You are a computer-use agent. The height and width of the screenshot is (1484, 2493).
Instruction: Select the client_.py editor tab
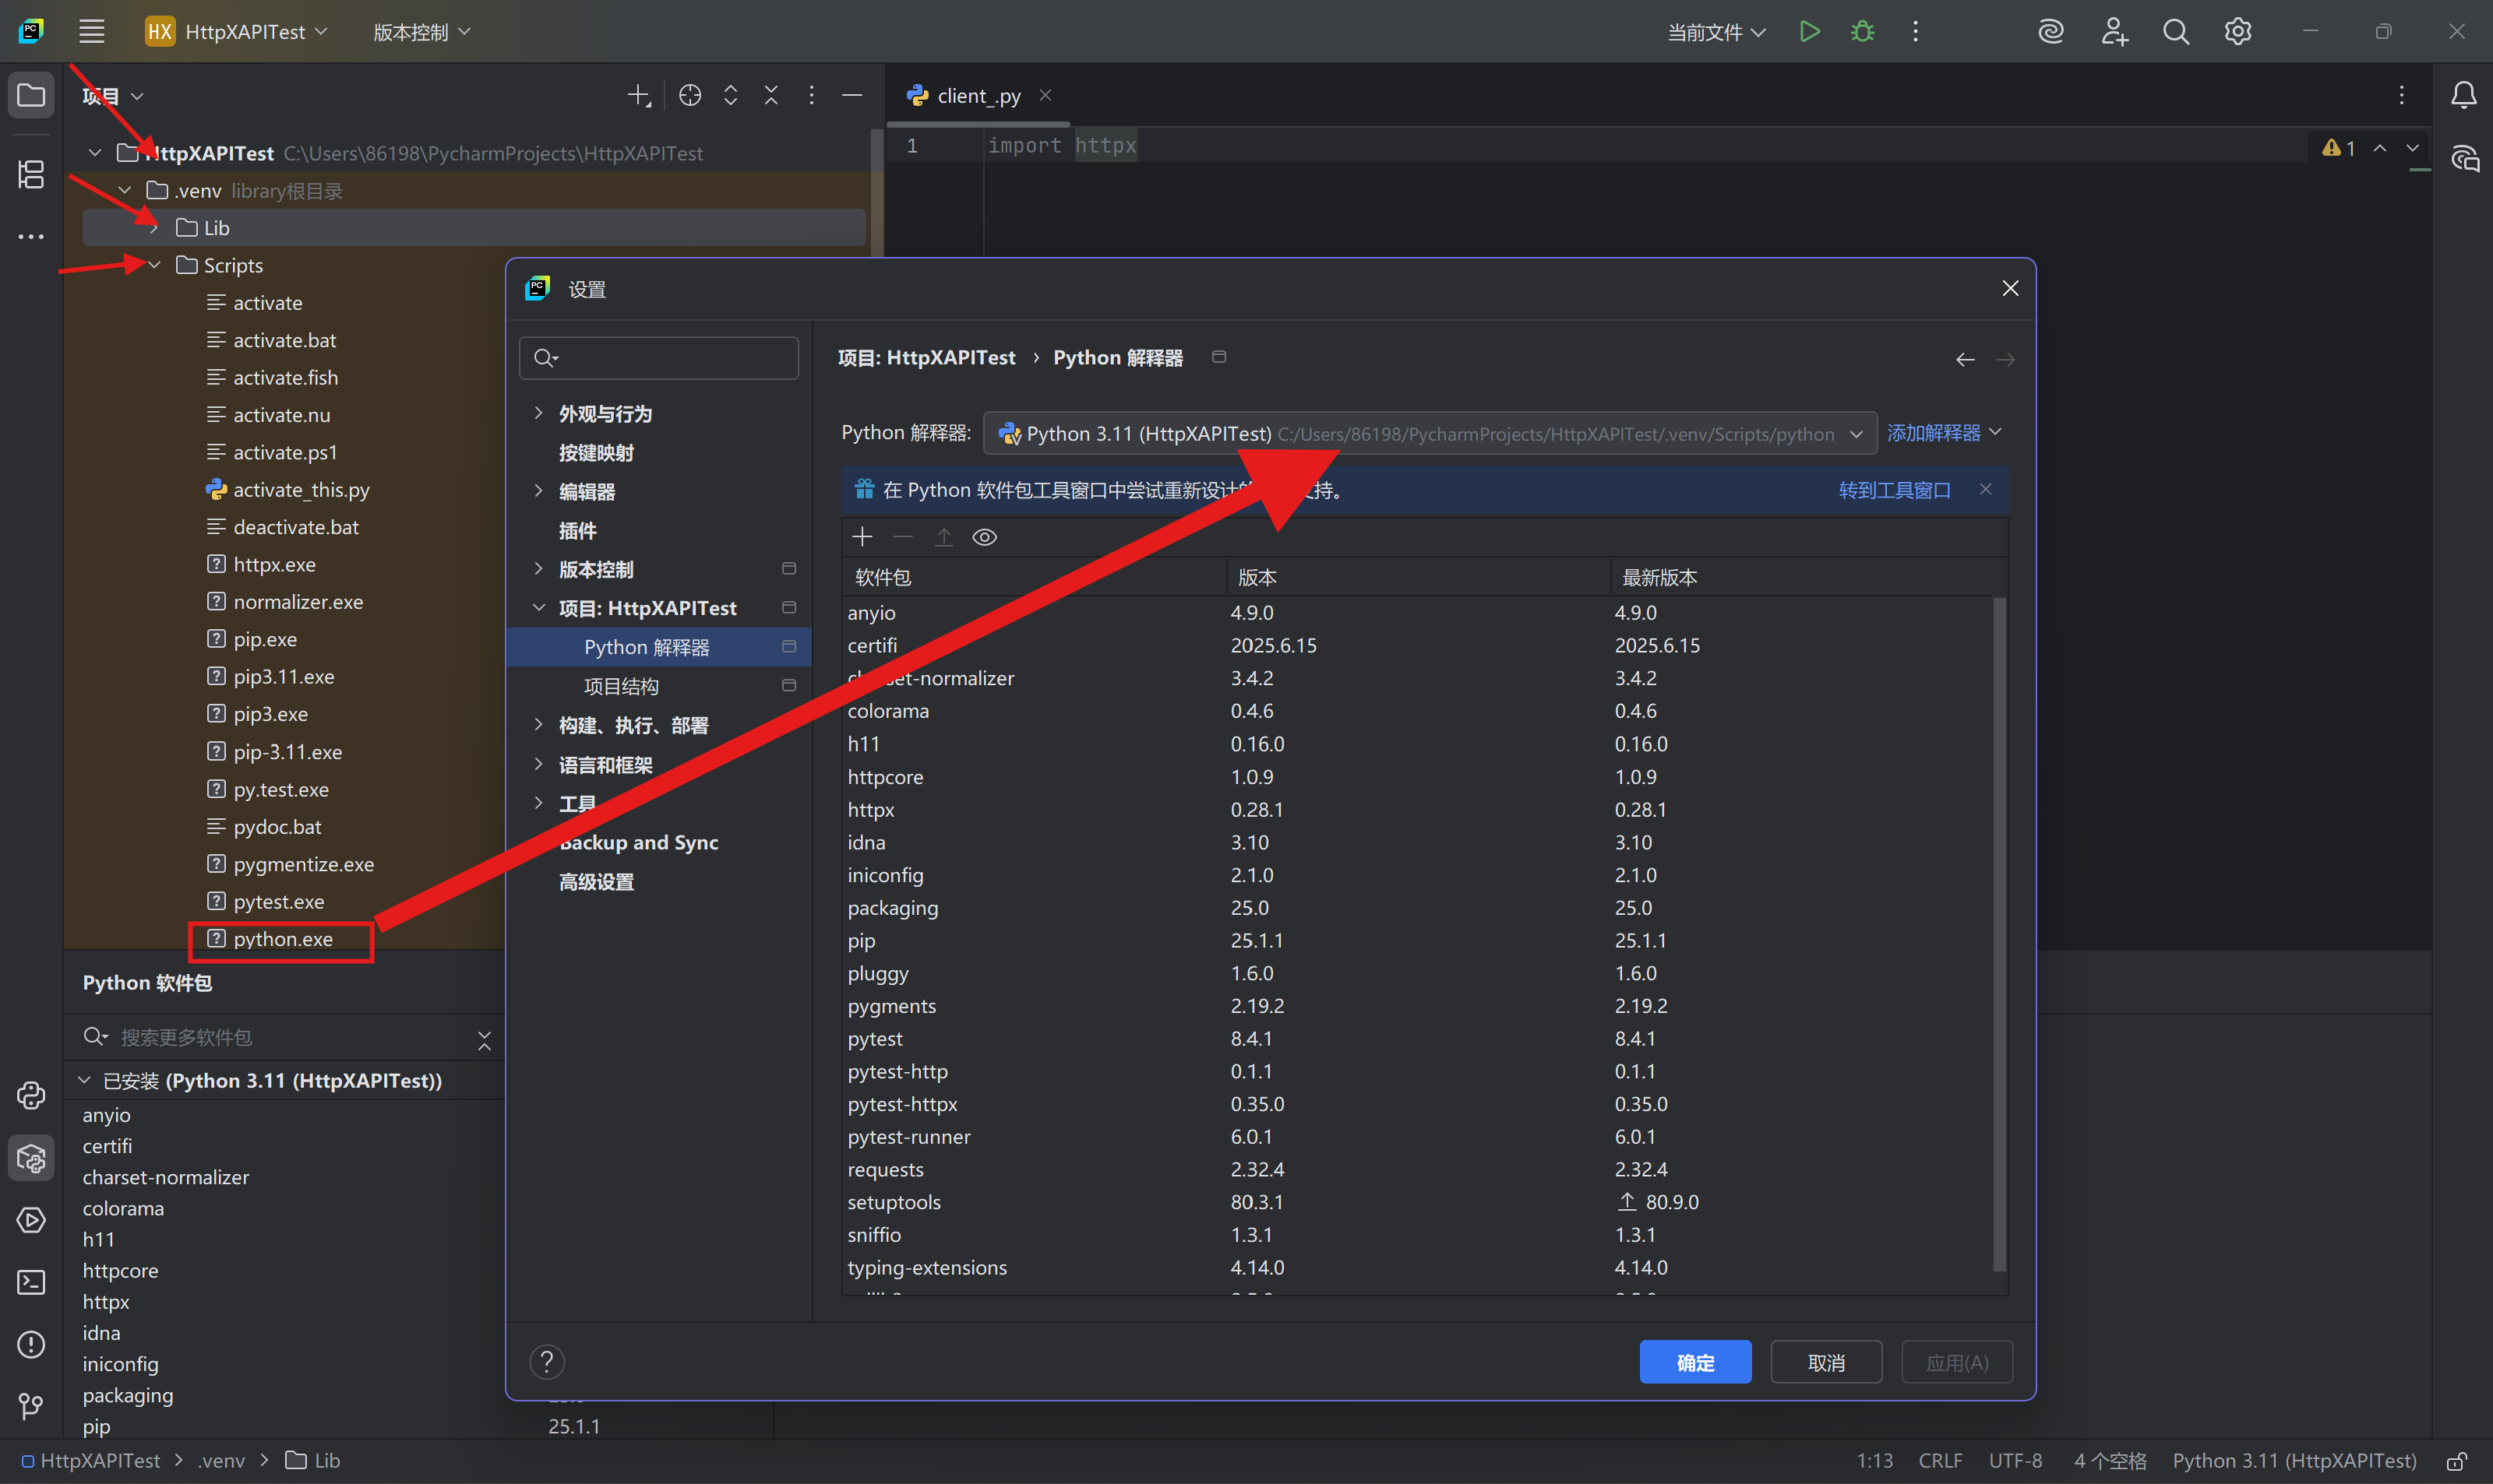click(978, 95)
